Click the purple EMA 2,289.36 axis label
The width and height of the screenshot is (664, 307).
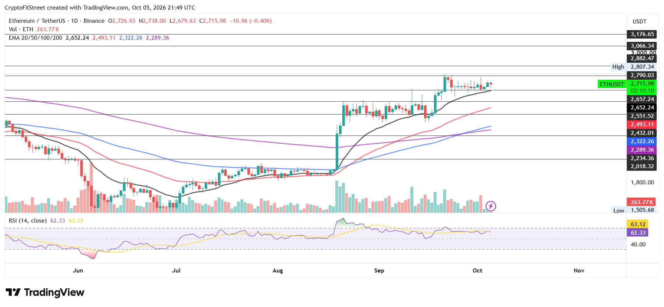[x=642, y=150]
